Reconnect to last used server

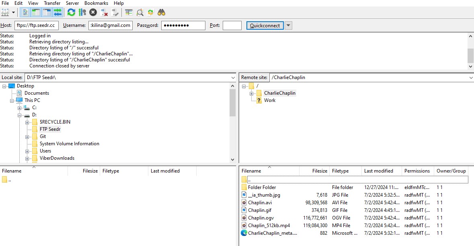[x=115, y=12]
